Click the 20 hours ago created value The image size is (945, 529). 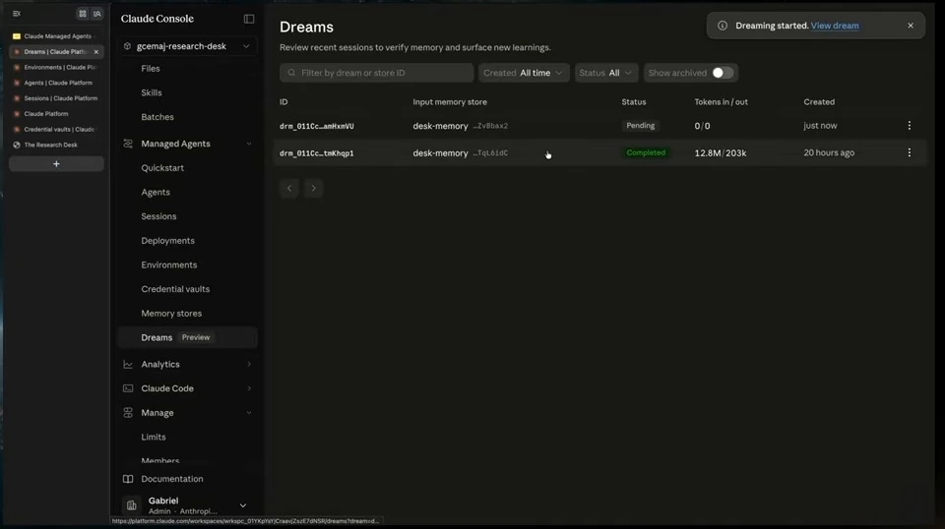click(x=829, y=152)
